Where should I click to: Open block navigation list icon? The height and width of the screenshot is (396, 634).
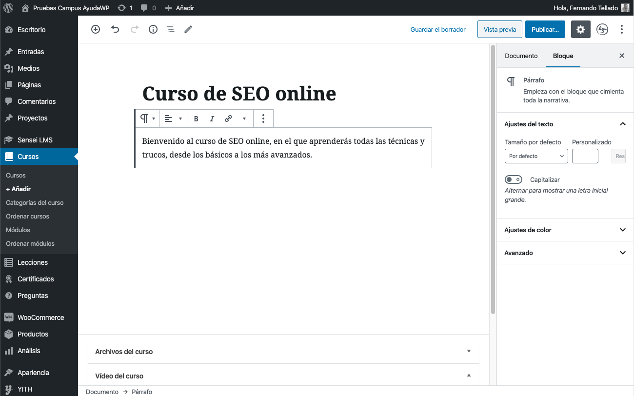(171, 29)
